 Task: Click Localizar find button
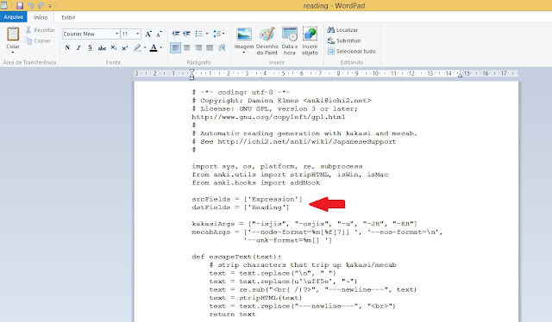(342, 30)
